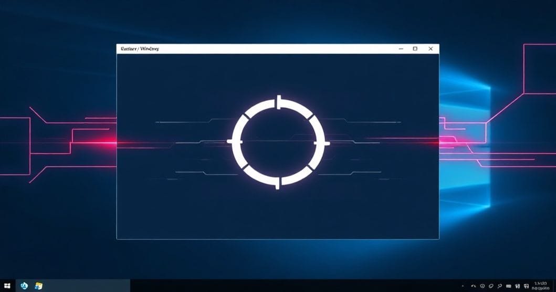
Task: Minimize the centered window
Action: [401, 49]
